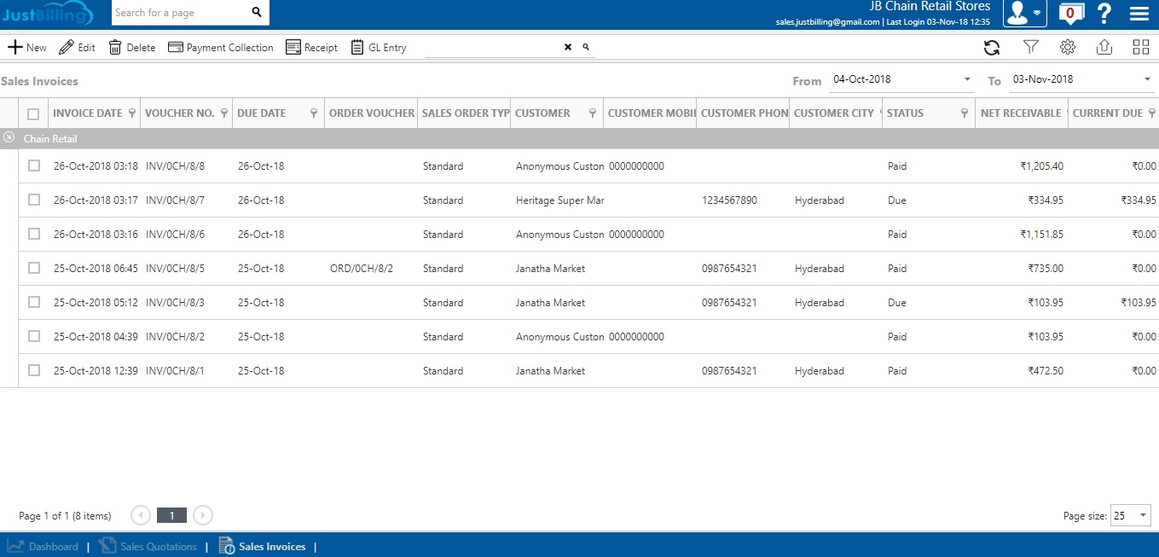Go to the next page arrow
Viewport: 1159px width, 557px height.
[203, 515]
